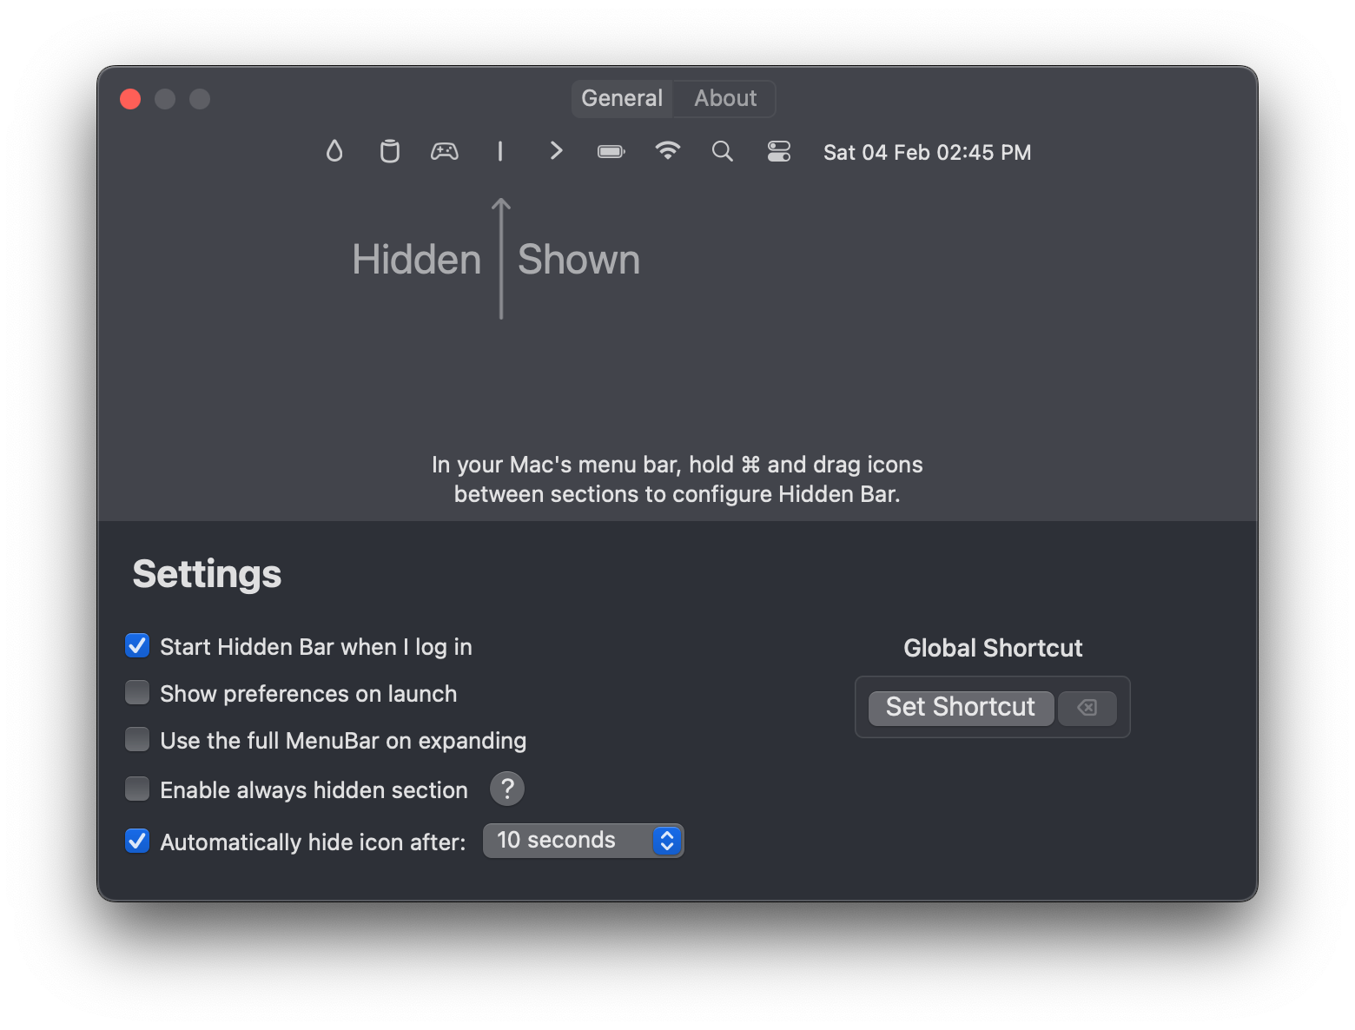
Task: Switch to the General tab
Action: pos(622,98)
